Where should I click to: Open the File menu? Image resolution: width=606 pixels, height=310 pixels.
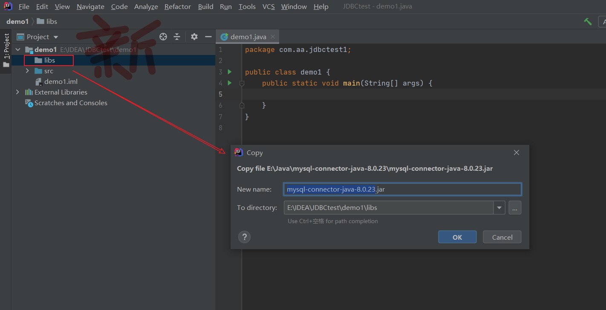coord(24,6)
